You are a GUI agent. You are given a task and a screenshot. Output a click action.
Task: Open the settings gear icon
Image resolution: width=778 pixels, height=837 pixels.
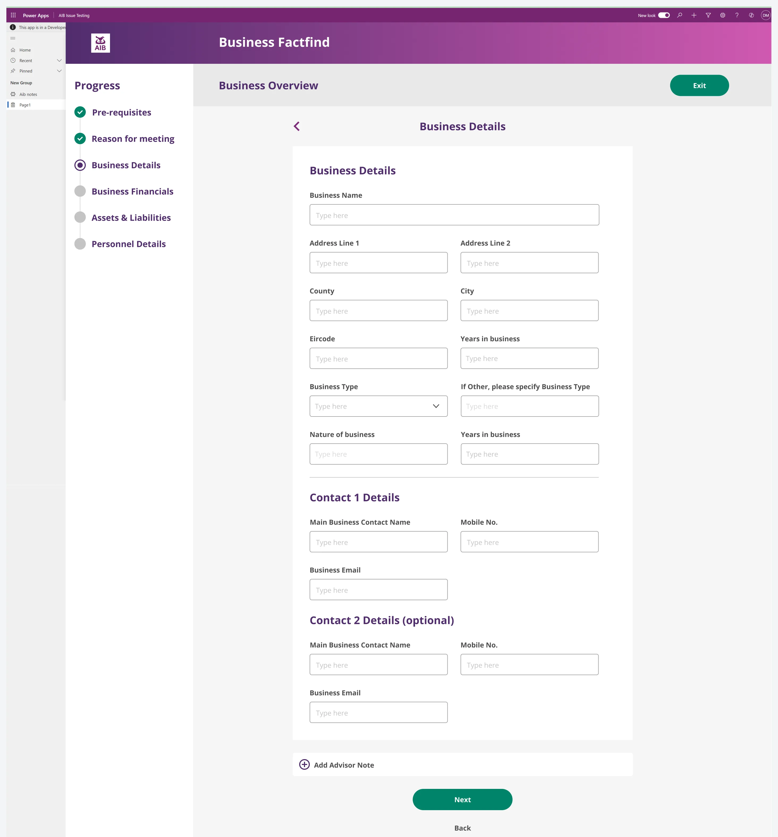coord(722,15)
